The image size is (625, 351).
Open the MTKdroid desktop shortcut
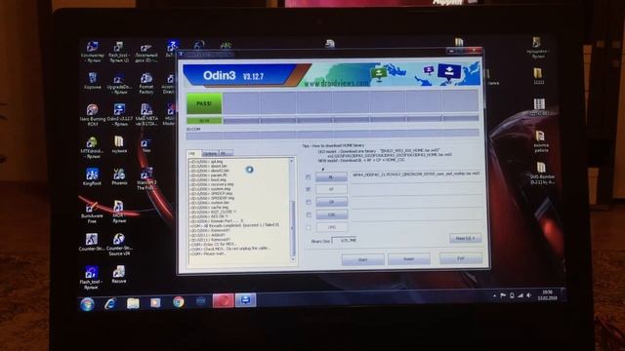point(92,147)
